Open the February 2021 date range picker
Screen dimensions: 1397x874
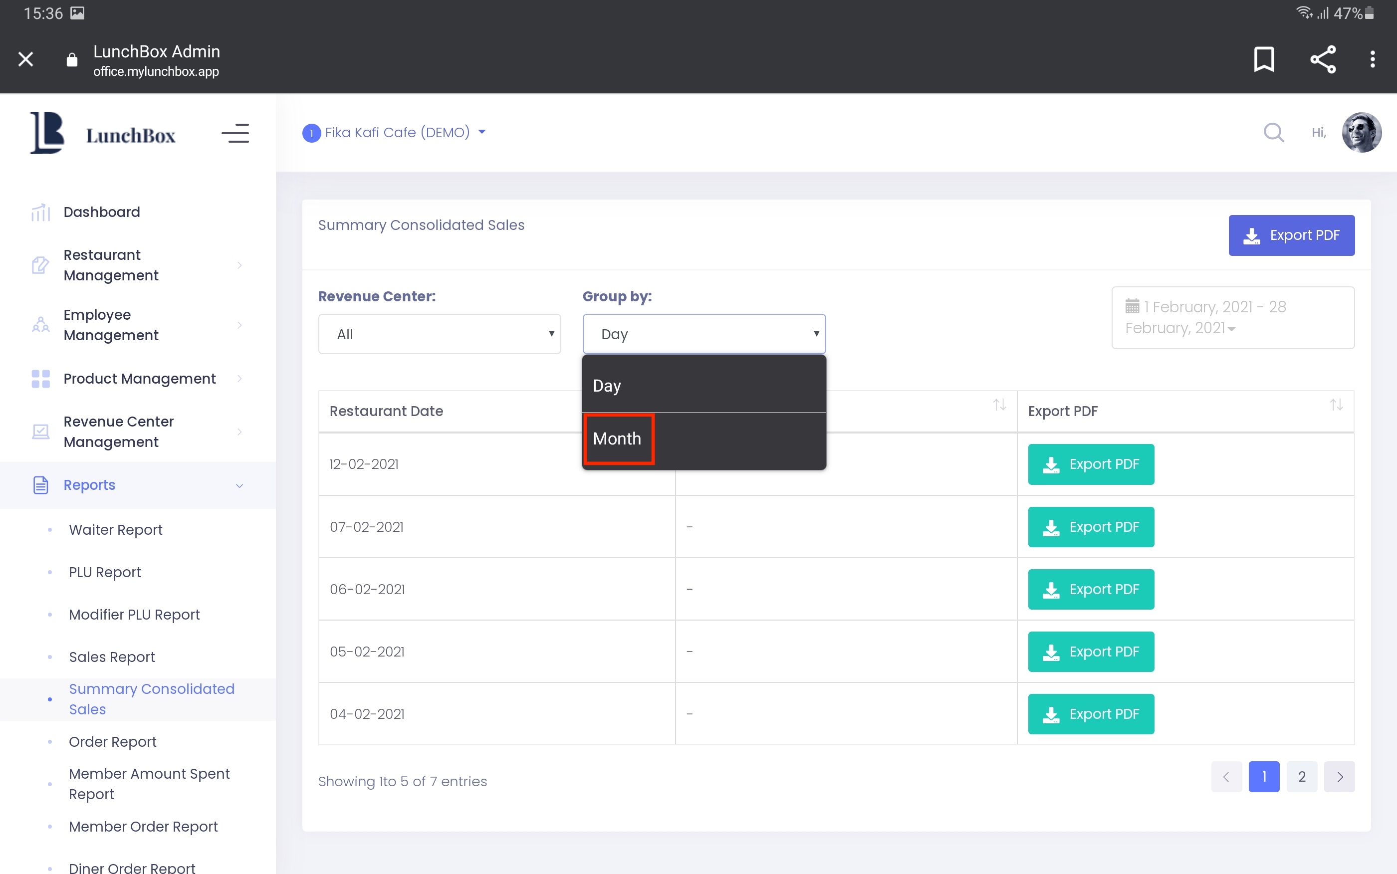tap(1232, 317)
